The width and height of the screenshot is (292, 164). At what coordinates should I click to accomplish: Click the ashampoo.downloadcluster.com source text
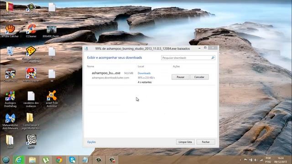click(x=110, y=78)
